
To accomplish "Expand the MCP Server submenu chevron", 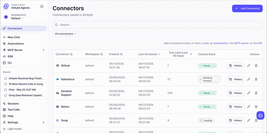I will pos(43,50).
